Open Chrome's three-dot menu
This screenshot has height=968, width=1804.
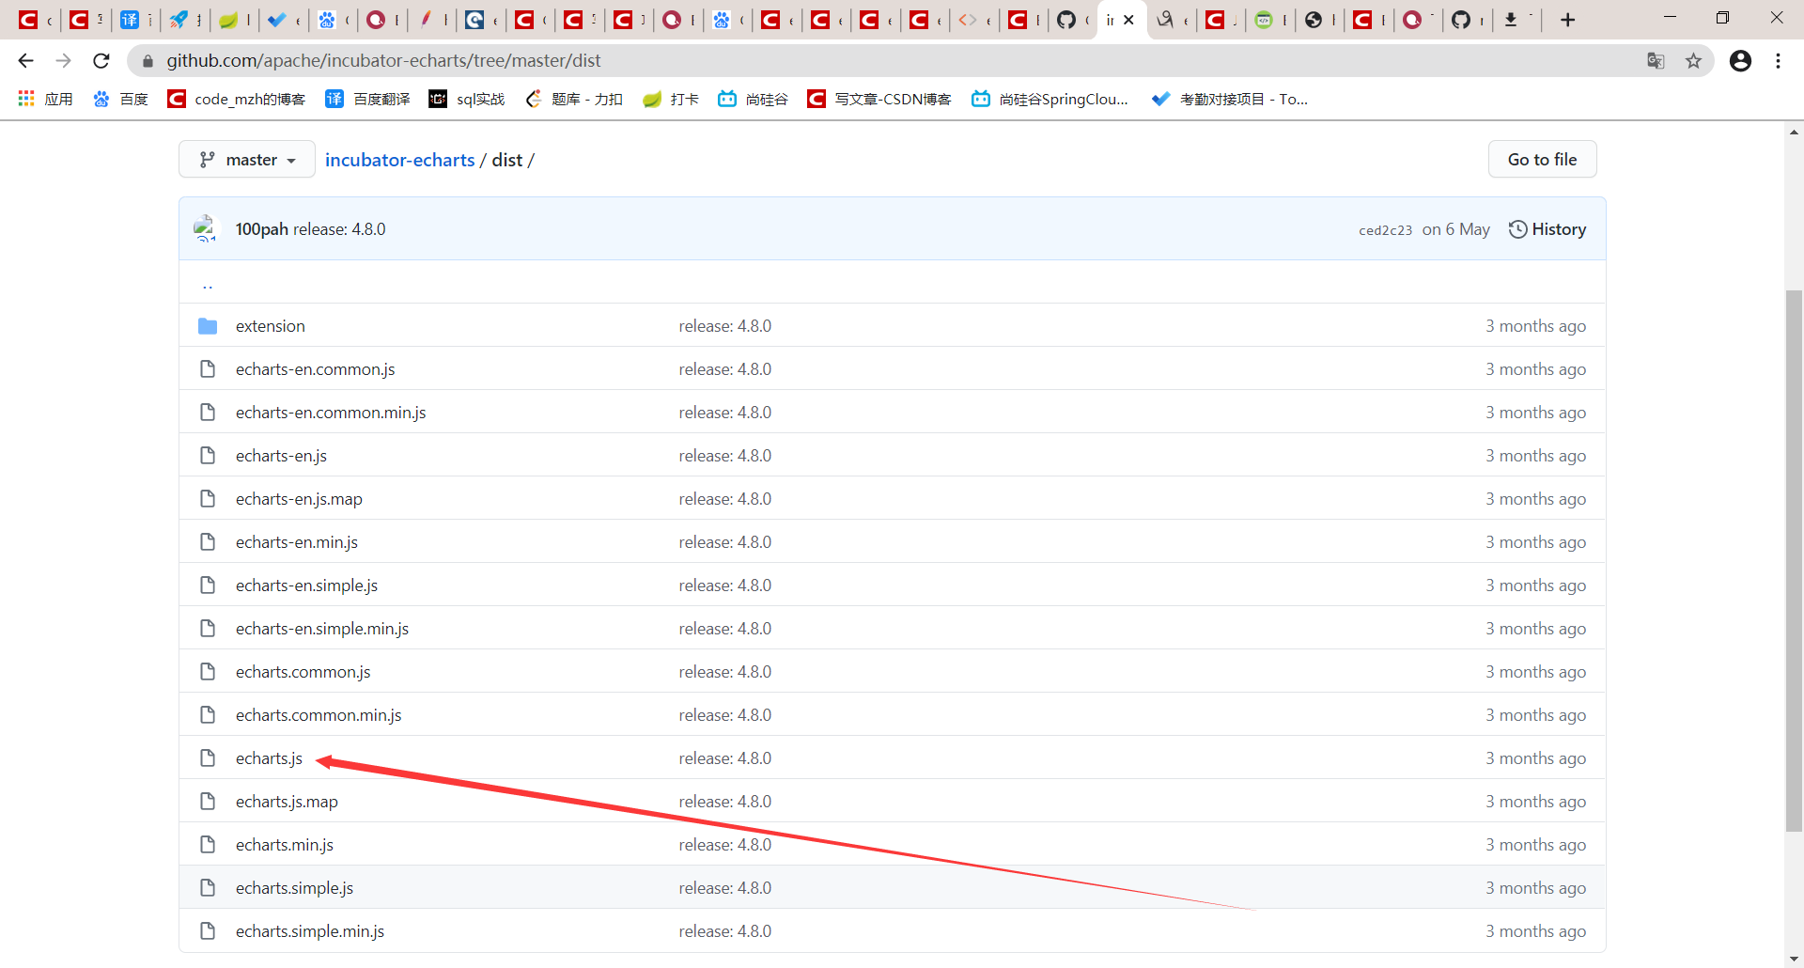pyautogui.click(x=1779, y=60)
